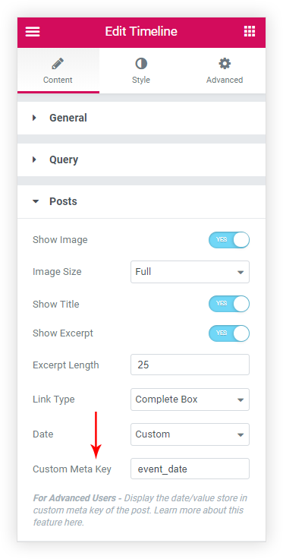This screenshot has width=283, height=559.
Task: Click the Excerpt Length number field
Action: tap(190, 365)
